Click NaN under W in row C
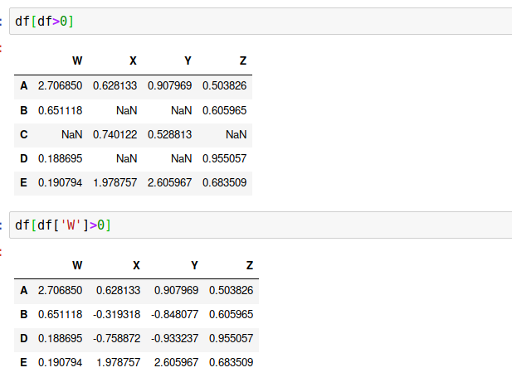The height and width of the screenshot is (387, 512). [72, 134]
